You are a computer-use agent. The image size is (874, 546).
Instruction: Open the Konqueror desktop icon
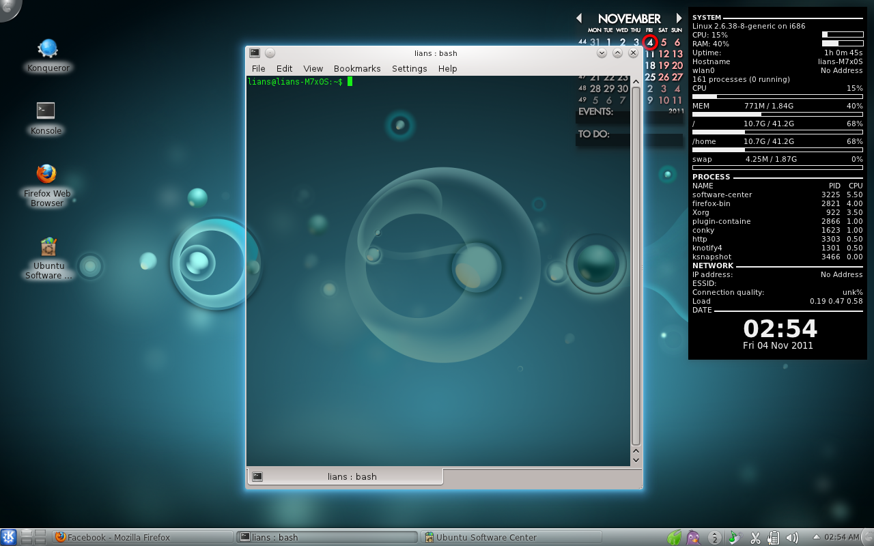pyautogui.click(x=48, y=55)
